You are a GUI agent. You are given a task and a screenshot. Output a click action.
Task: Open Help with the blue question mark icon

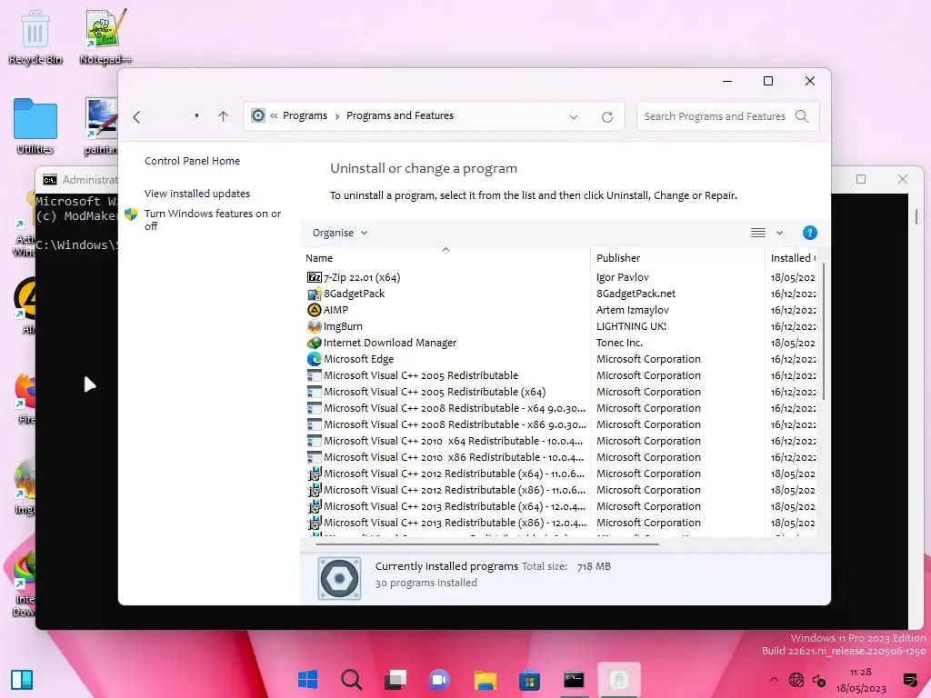(x=809, y=233)
